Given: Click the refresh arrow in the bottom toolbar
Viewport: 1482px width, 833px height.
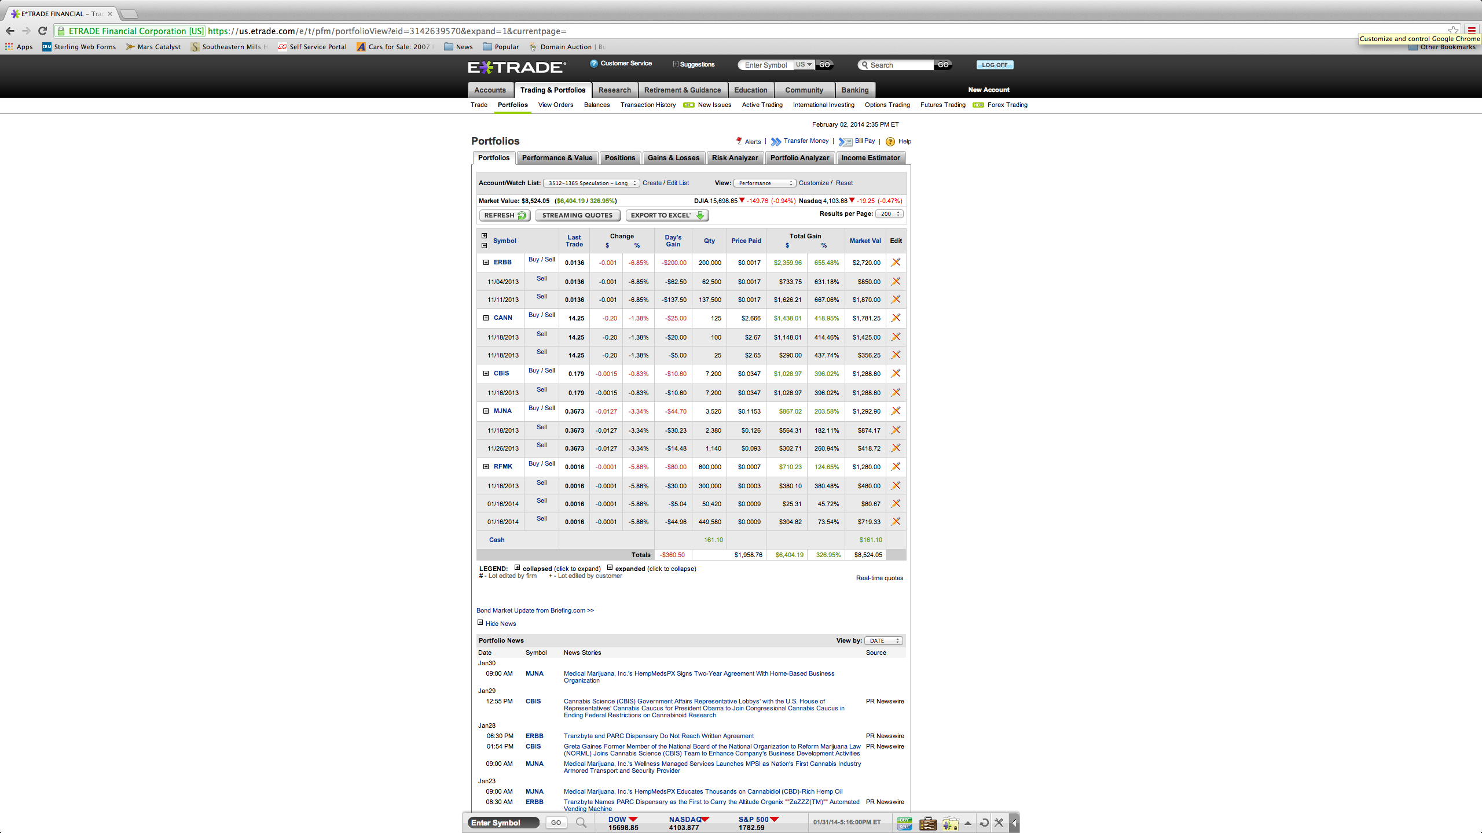Looking at the screenshot, I should point(984,823).
